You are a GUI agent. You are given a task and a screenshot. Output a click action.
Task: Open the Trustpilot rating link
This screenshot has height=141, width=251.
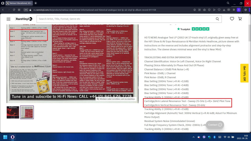tap(193, 29)
